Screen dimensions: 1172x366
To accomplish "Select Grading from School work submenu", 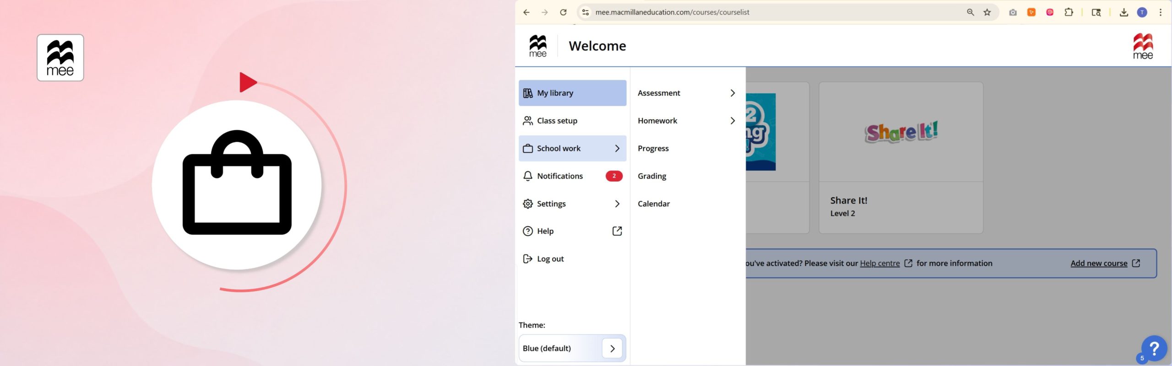I will pyautogui.click(x=652, y=176).
